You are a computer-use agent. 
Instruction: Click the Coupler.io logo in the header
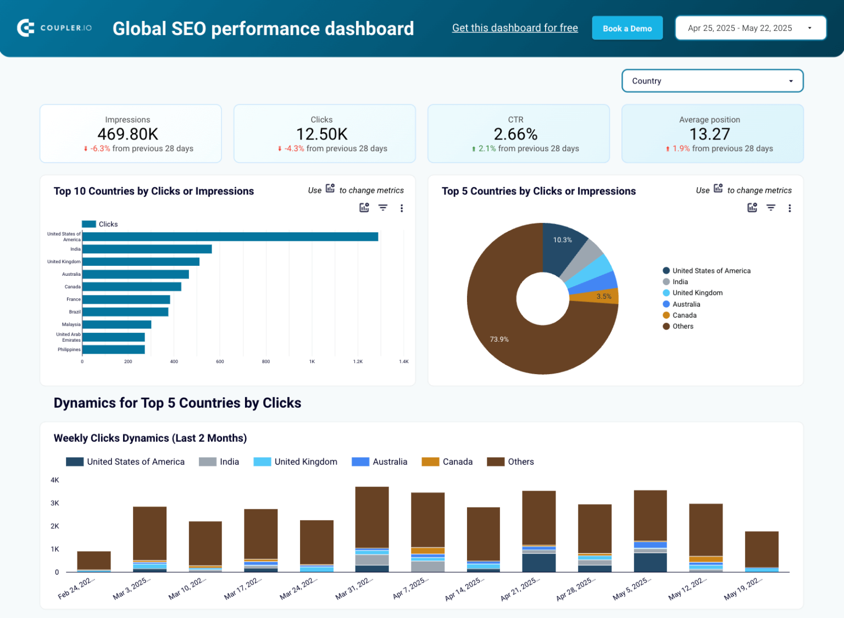click(54, 27)
